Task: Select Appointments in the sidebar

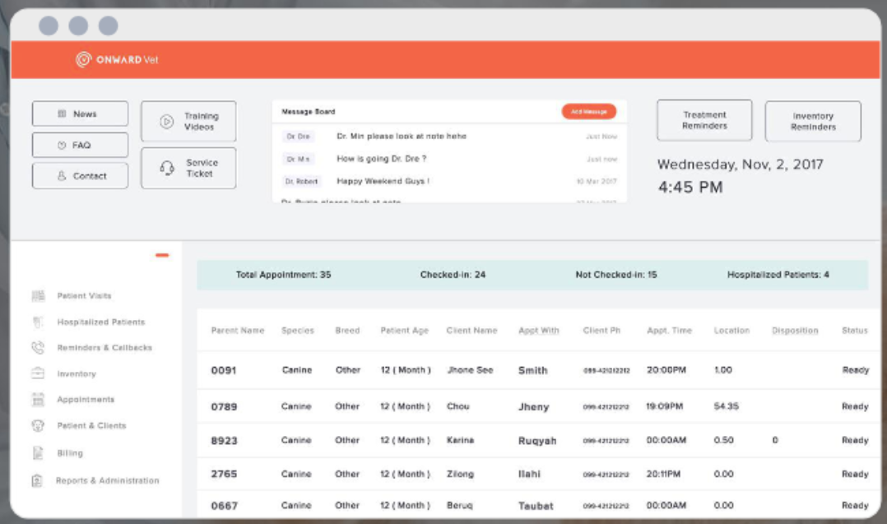Action: click(x=86, y=400)
